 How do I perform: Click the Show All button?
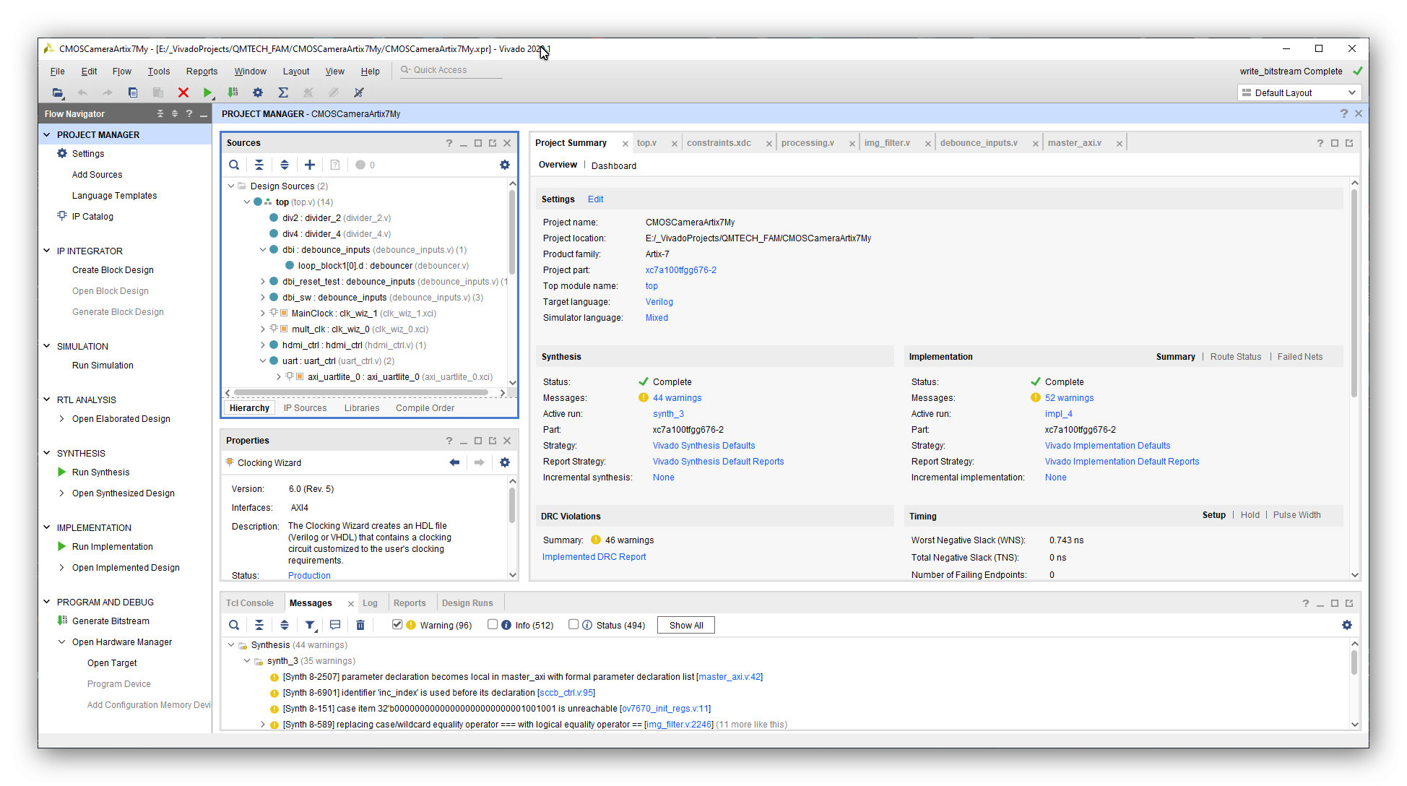tap(686, 625)
